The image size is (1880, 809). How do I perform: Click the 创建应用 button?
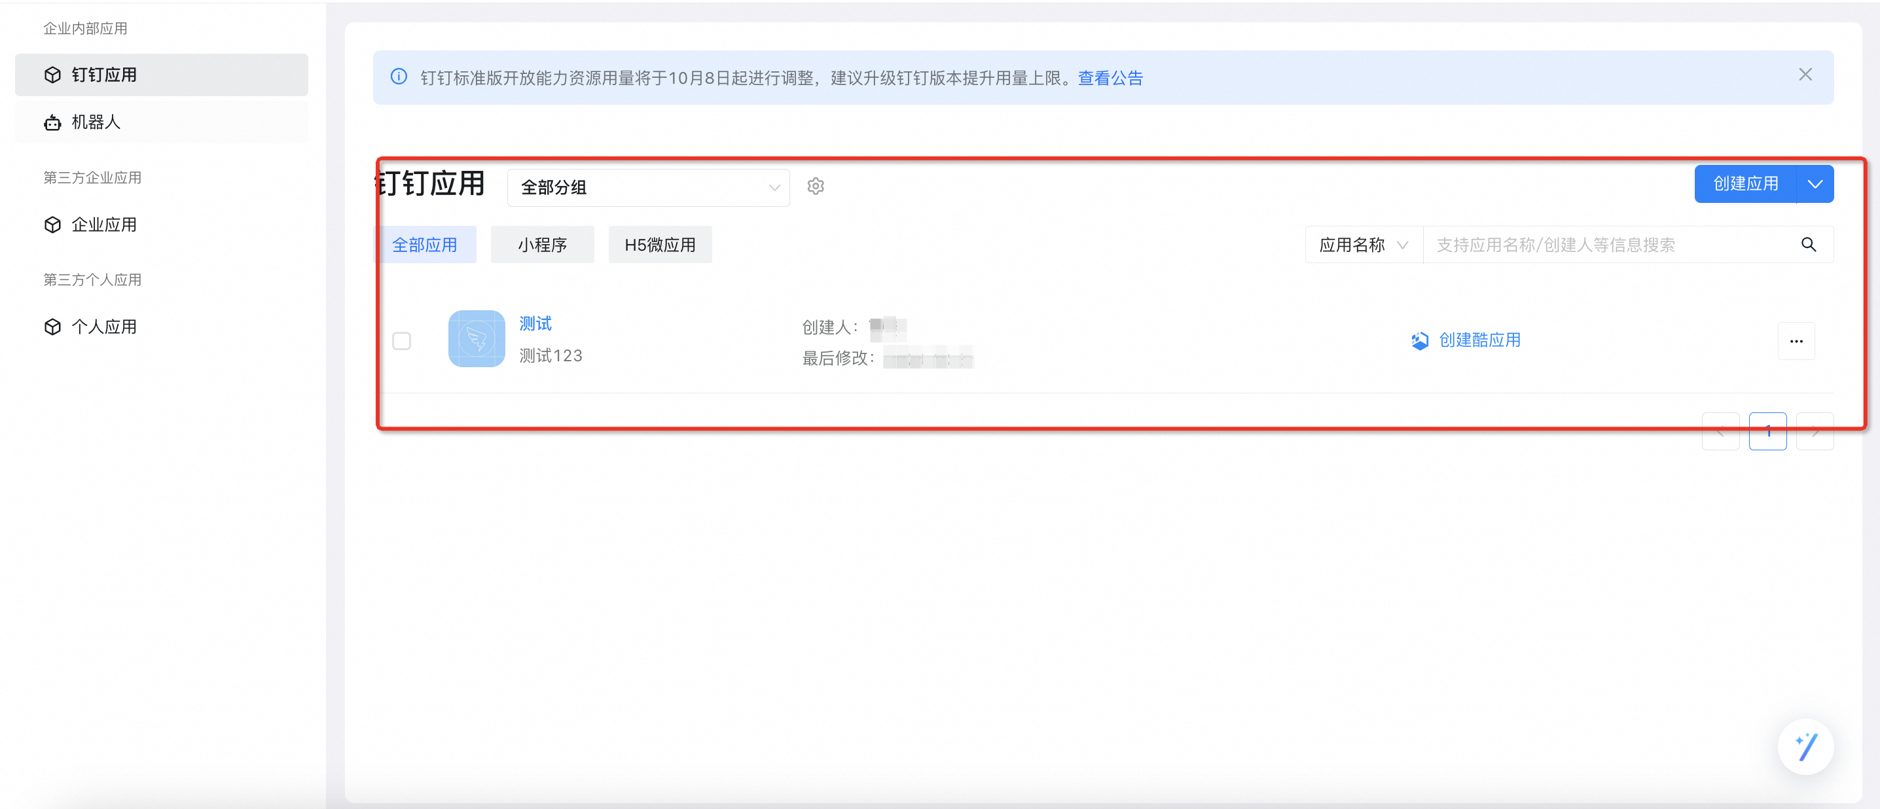[1745, 184]
